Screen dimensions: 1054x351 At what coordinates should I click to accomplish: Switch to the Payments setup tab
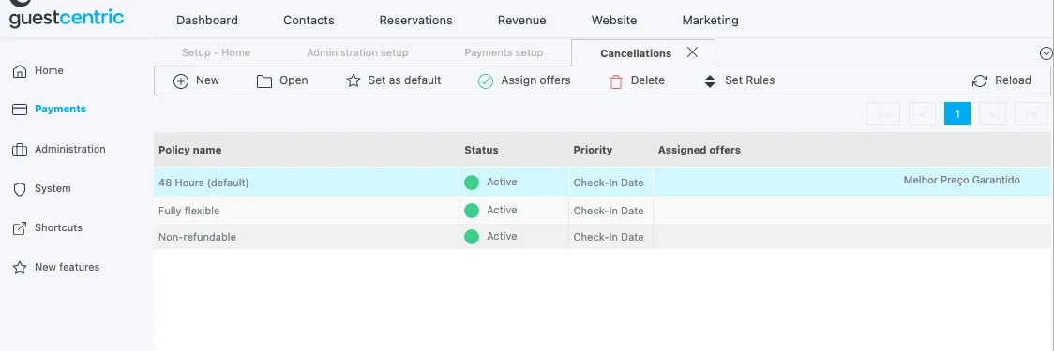point(504,52)
